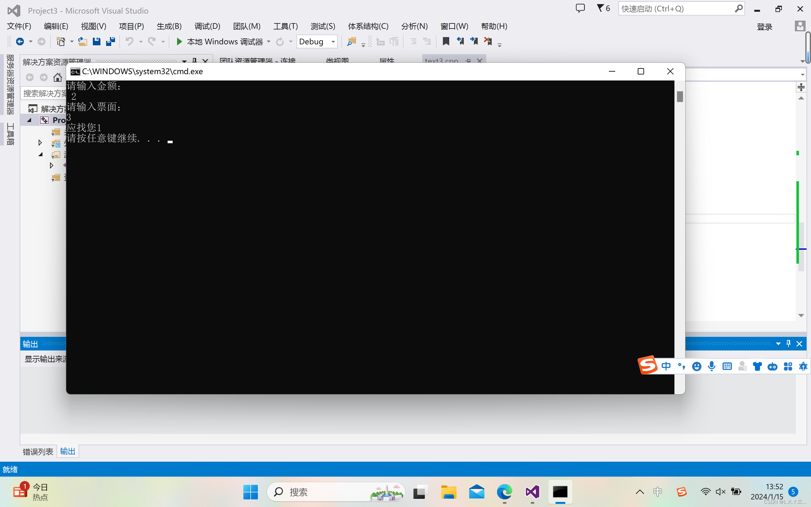Click the Windows Start button
The width and height of the screenshot is (811, 507).
coord(250,492)
